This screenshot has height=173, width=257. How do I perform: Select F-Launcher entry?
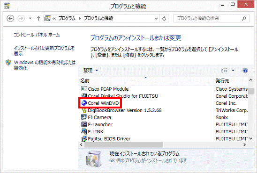click(x=100, y=125)
